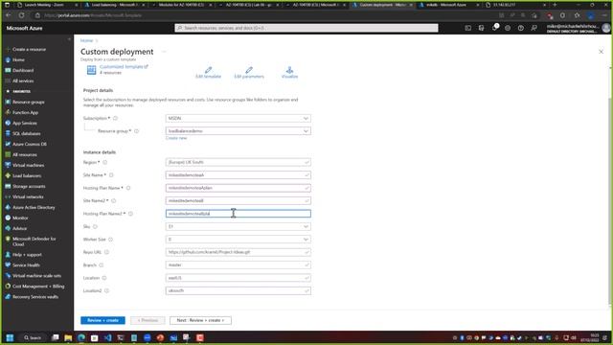Screen dimensions: 613x345
Task: Show info tooltip for Subscription
Action: click(115, 118)
